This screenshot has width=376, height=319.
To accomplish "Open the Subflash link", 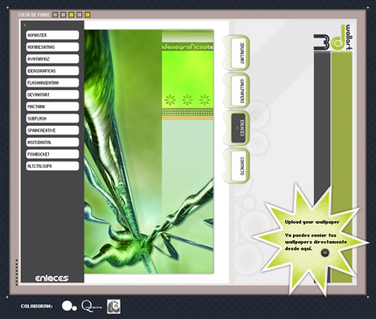I will click(52, 119).
